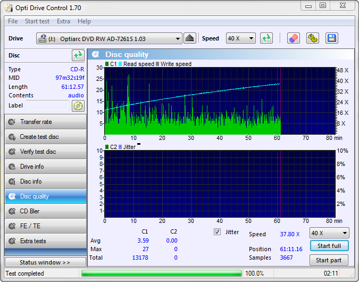Image resolution: width=359 pixels, height=282 pixels.
Task: Click the Transfer rate disc icon
Action: click(12, 122)
